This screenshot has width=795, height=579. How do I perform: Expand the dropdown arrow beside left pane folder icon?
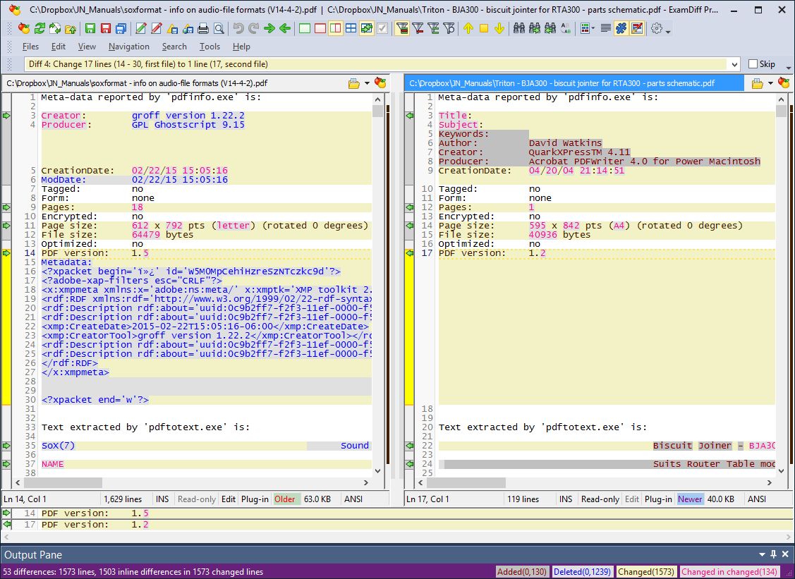367,83
